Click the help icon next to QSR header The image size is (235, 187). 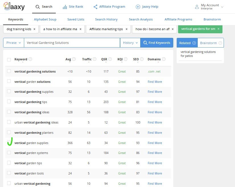(110, 59)
